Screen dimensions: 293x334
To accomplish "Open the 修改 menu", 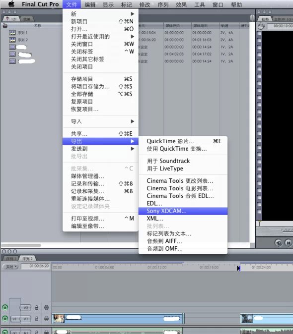I will tap(145, 4).
